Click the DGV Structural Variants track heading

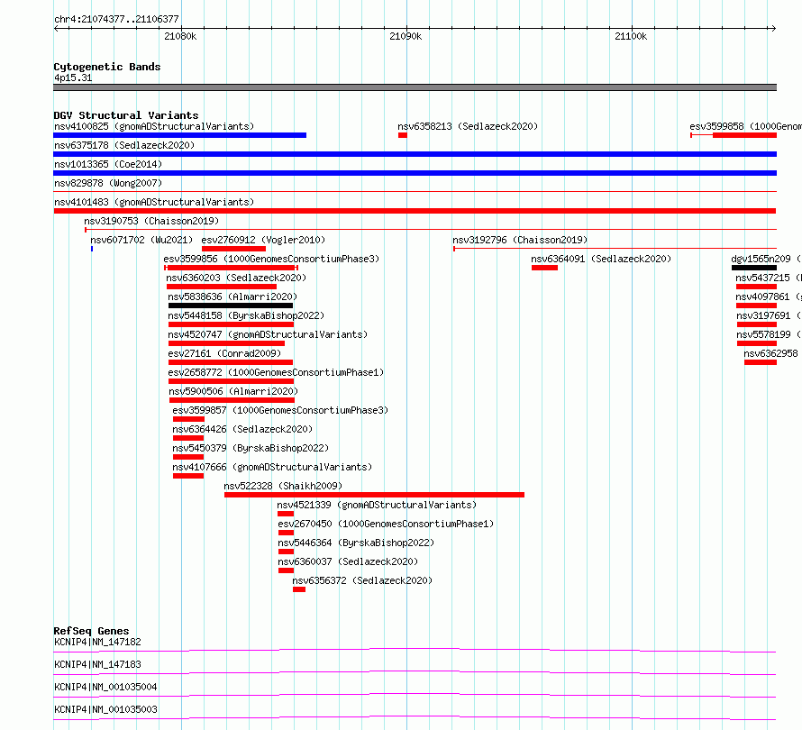point(126,115)
